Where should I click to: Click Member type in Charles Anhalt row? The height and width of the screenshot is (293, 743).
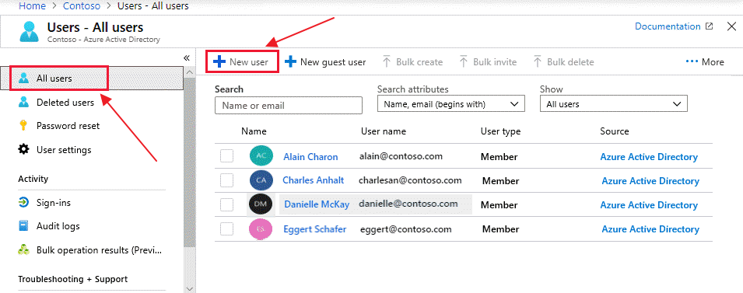501,181
